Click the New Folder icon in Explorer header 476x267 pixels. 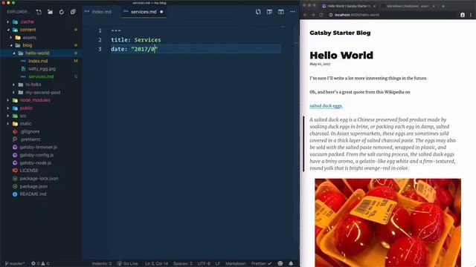click(50, 12)
